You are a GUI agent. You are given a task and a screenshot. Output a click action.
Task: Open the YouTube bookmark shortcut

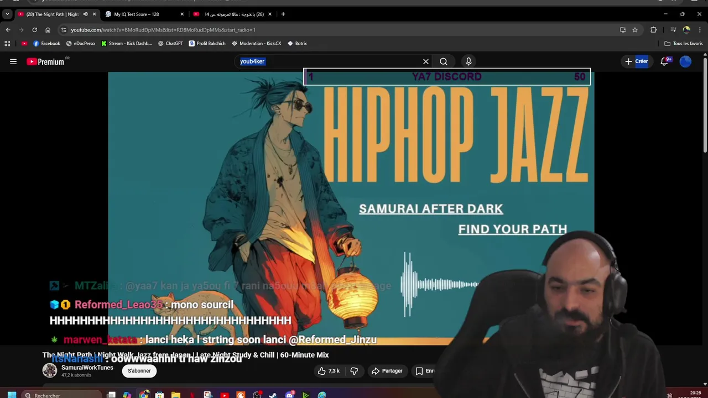[x=24, y=43]
